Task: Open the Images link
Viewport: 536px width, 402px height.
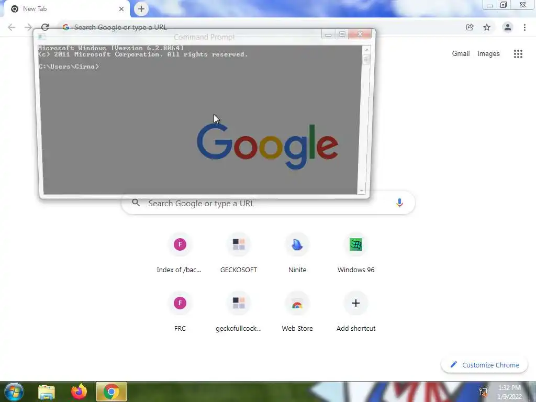Action: coord(488,54)
